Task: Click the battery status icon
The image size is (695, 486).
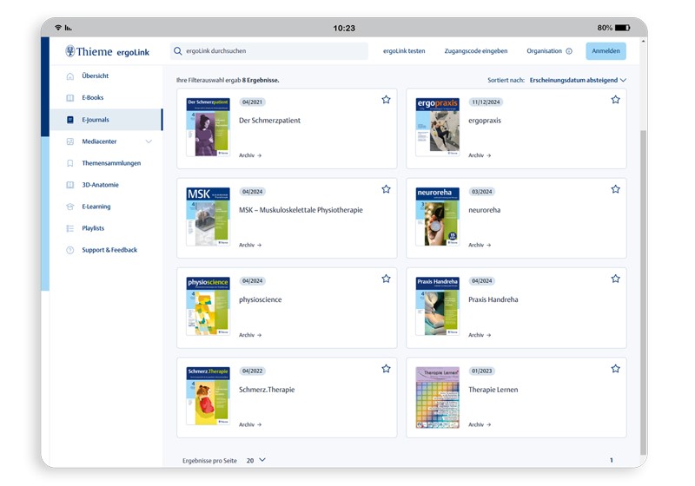Action: 622,28
